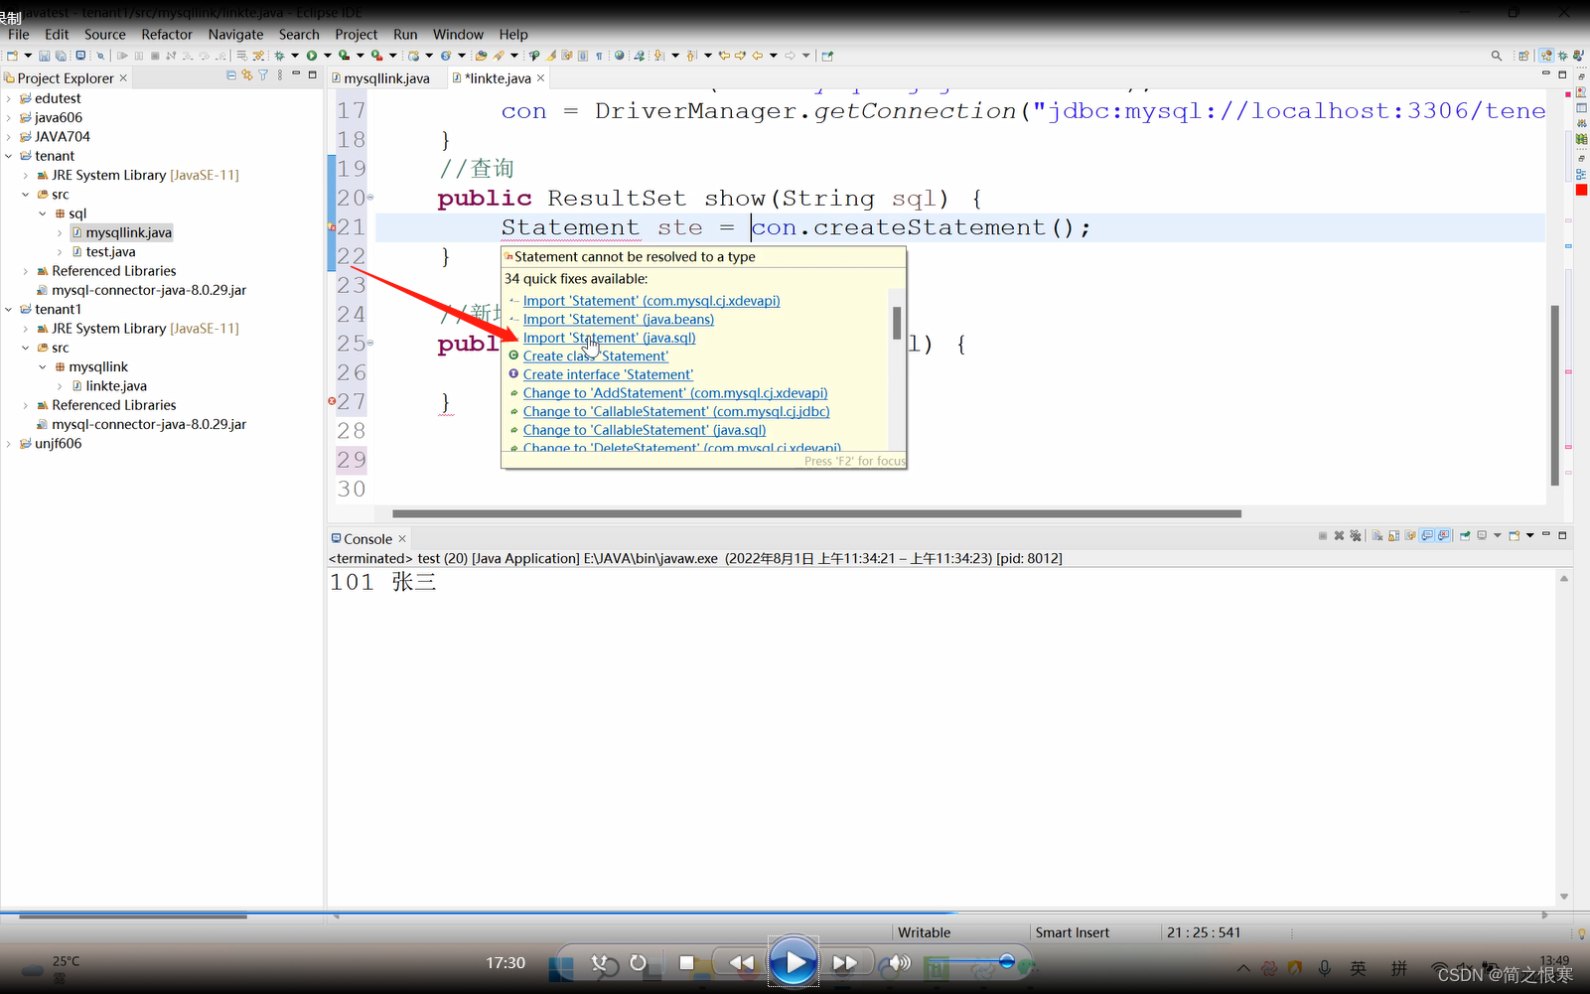
Task: Click the media player repeat icon
Action: click(638, 962)
